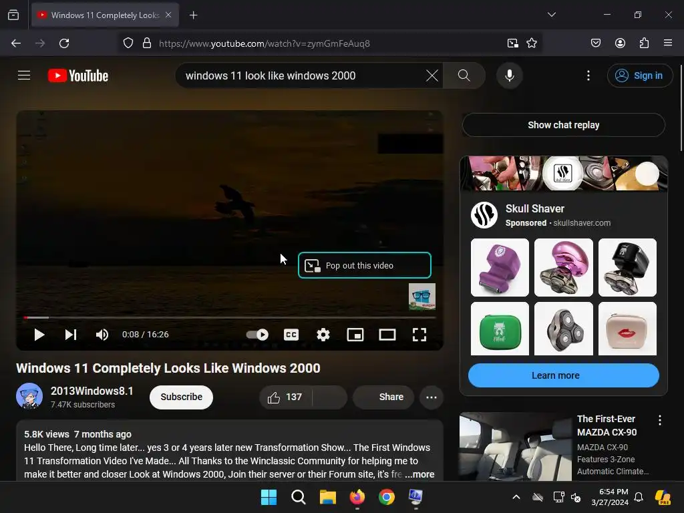Skip to the next video
Image resolution: width=684 pixels, height=513 pixels.
(71, 335)
